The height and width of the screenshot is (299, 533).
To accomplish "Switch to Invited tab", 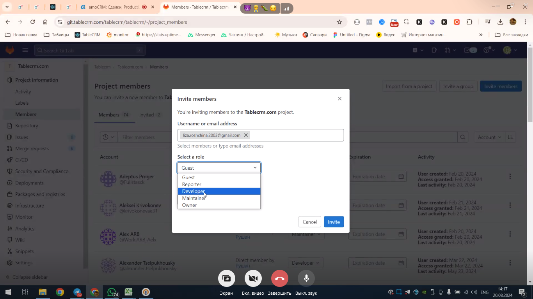I will [x=151, y=115].
